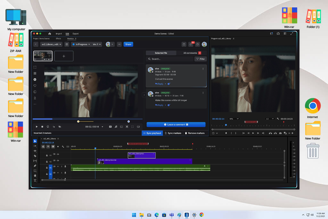The height and width of the screenshot is (219, 328).
Task: Select the Slip tool in the timeline toolbar
Action: (x=35, y=161)
